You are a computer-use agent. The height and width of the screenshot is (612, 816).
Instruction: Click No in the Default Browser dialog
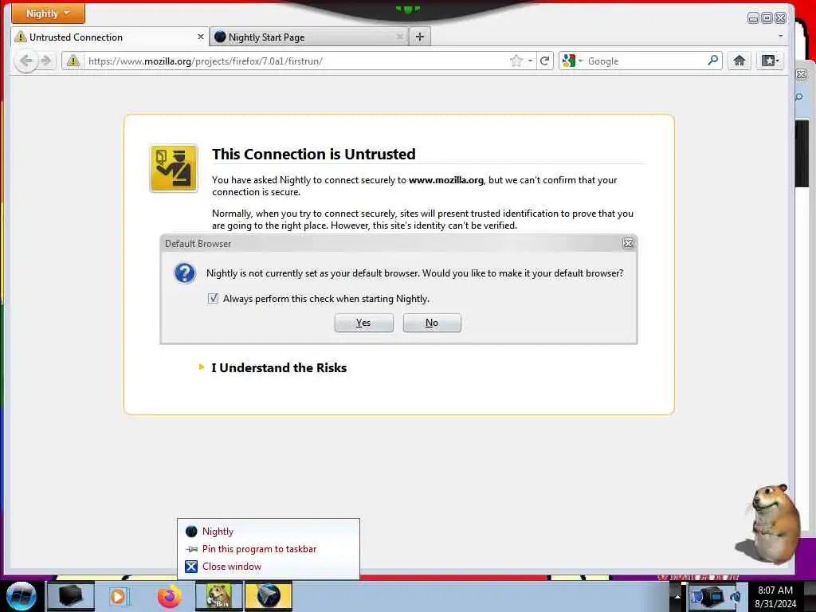pos(432,323)
